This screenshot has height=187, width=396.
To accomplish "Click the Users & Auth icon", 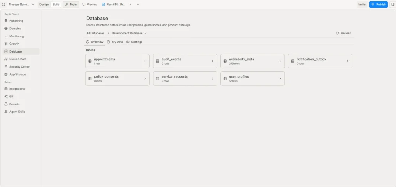I will click(x=6, y=59).
